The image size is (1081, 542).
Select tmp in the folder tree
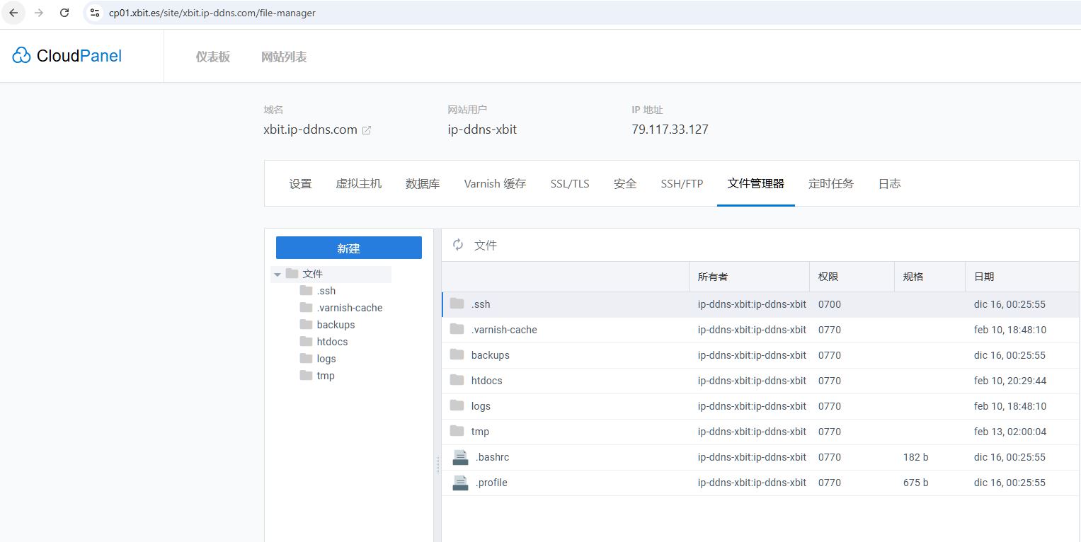point(326,376)
